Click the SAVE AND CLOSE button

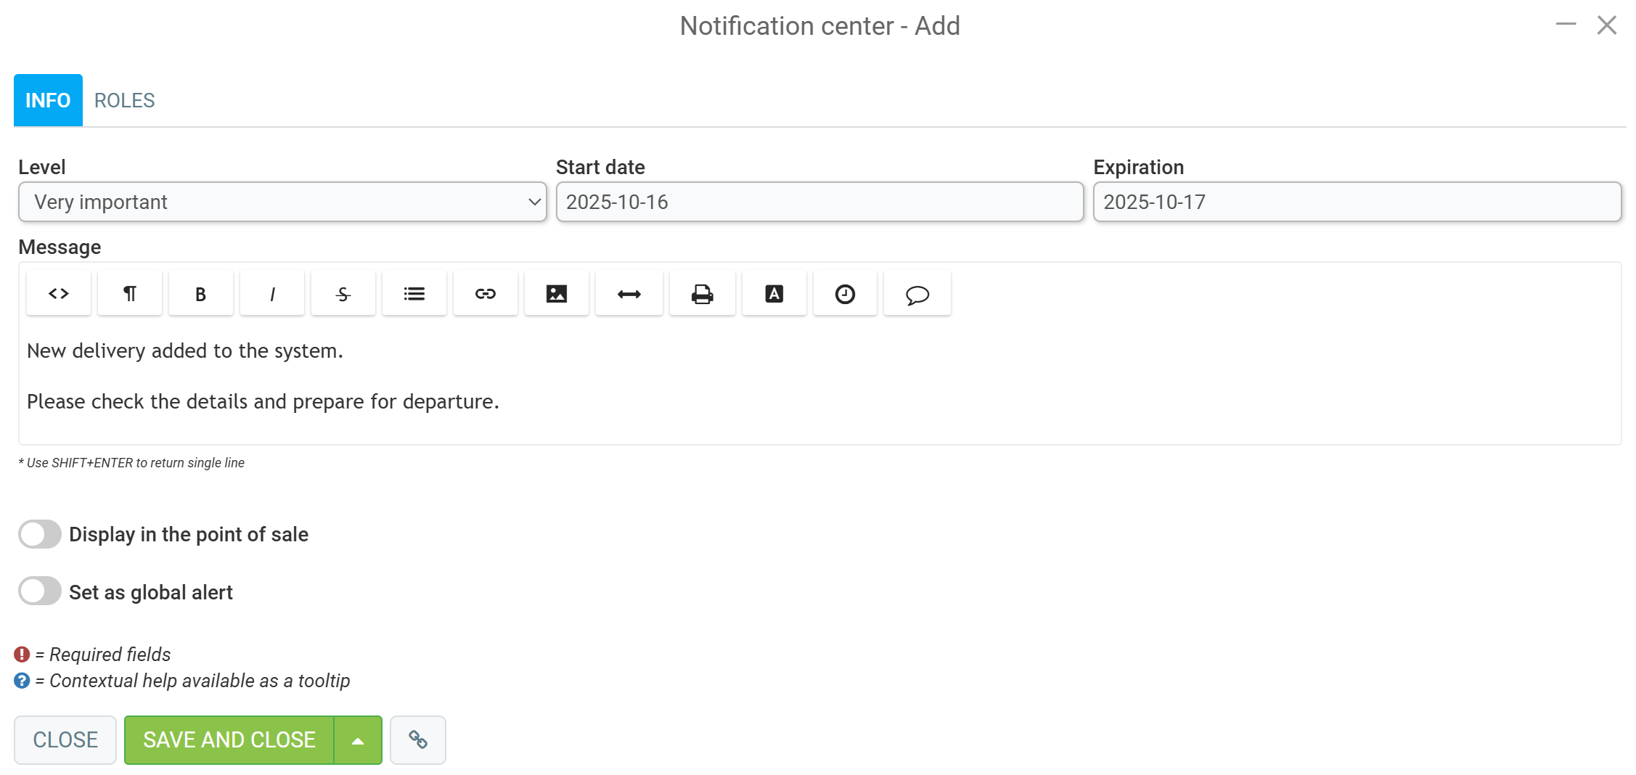[x=229, y=740]
